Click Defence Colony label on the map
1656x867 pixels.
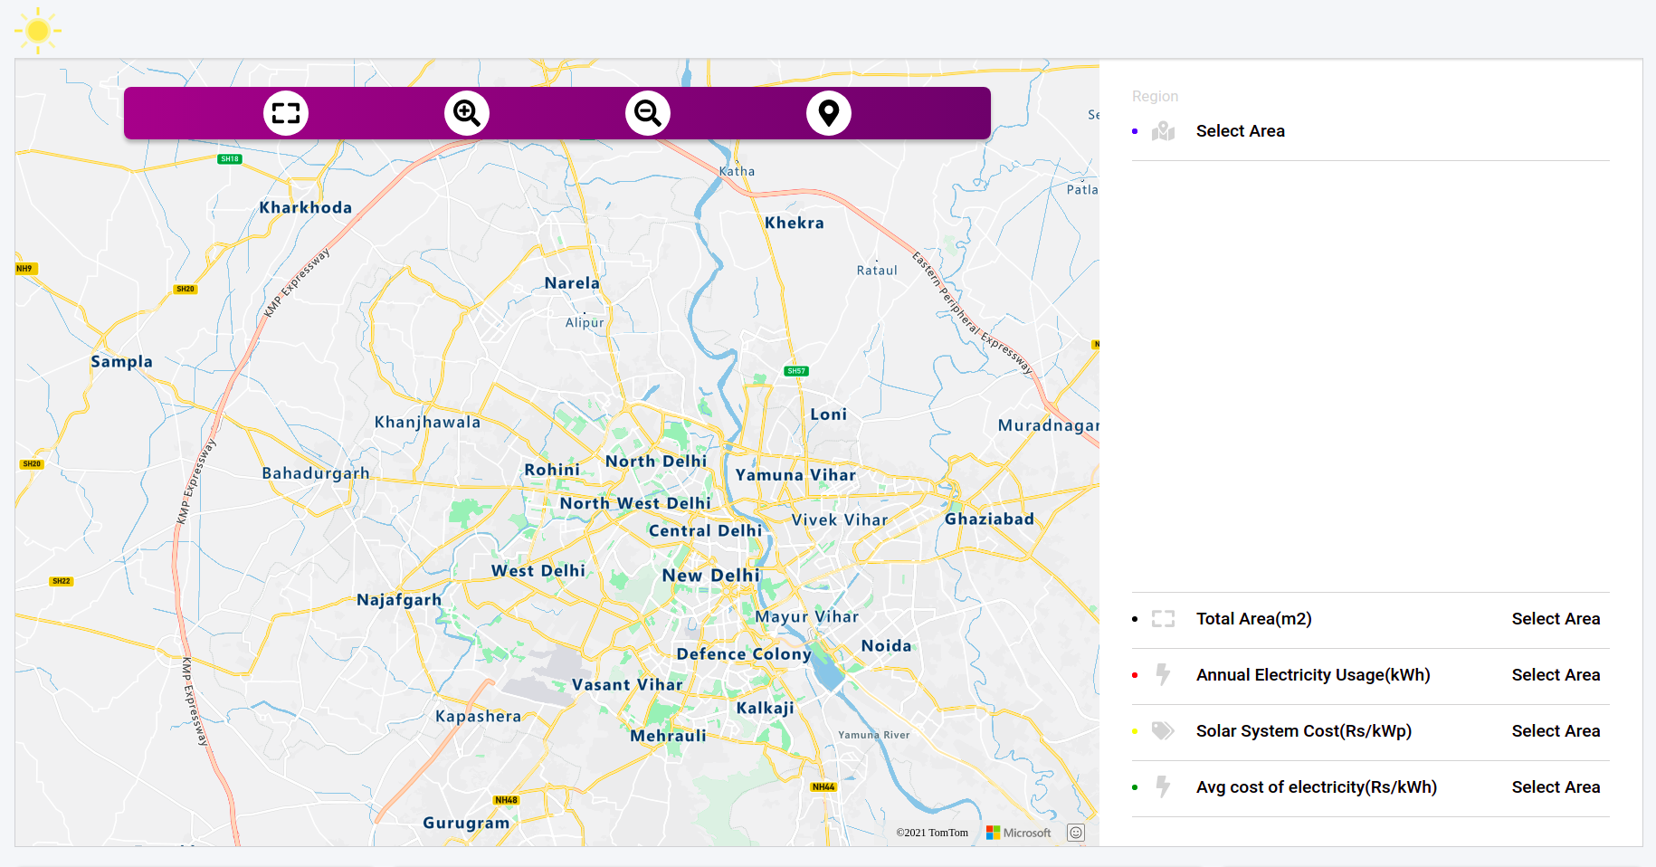pyautogui.click(x=744, y=654)
